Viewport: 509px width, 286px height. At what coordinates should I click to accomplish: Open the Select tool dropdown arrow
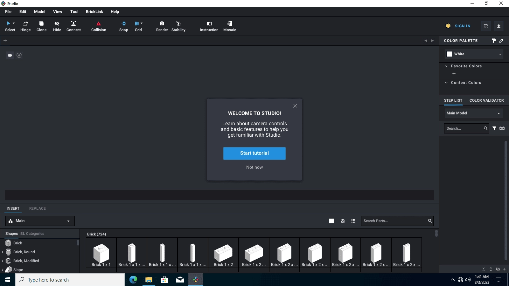14,24
